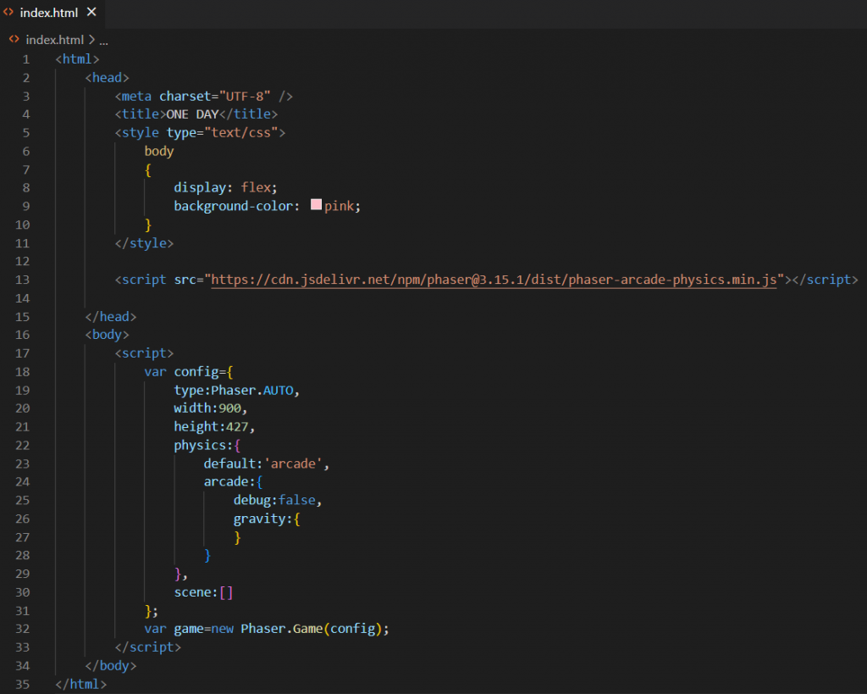Click index.html in the breadcrumb
Screen dimensions: 867x694
54,40
